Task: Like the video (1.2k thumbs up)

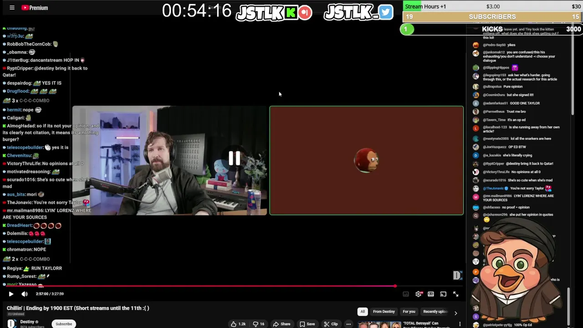Action: [x=238, y=324]
